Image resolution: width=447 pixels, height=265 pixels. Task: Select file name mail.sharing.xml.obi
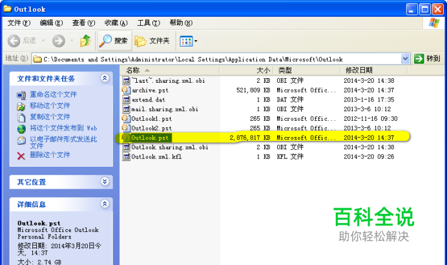click(x=165, y=109)
